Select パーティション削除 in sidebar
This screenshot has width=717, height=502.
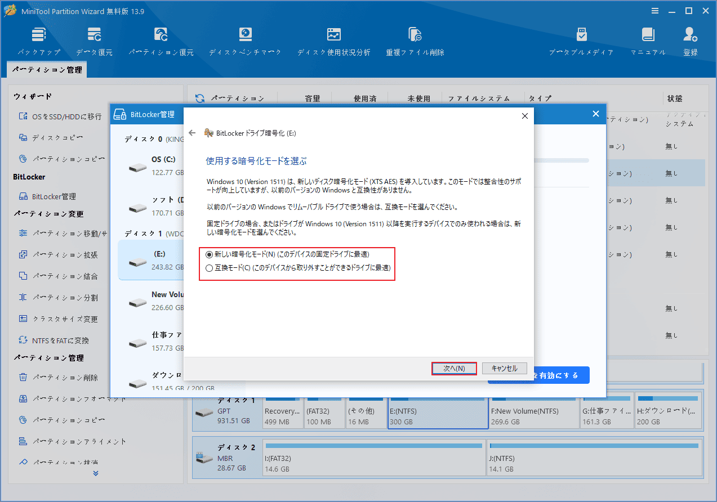click(59, 378)
